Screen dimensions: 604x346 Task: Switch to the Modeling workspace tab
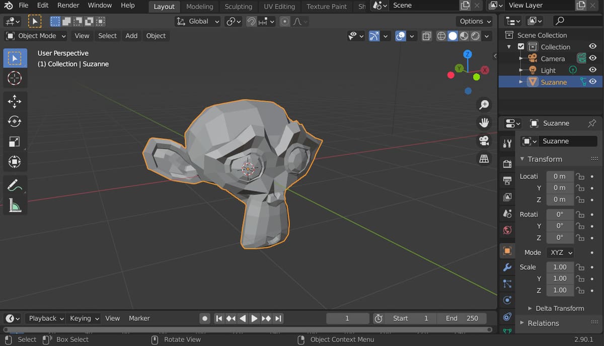click(199, 7)
